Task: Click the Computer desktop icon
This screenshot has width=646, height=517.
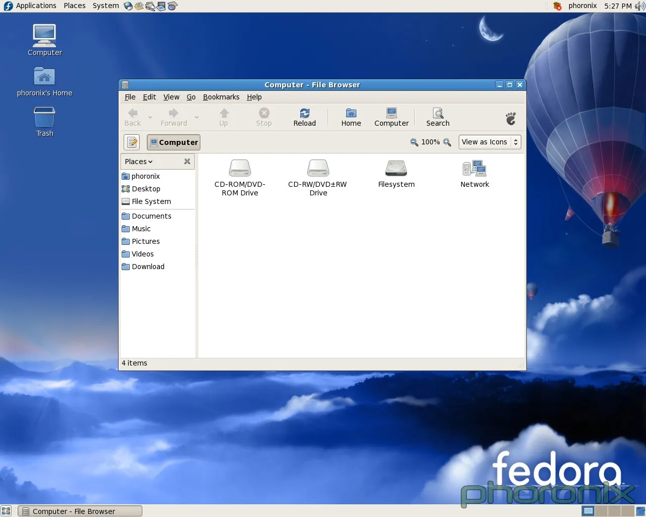Action: pyautogui.click(x=44, y=40)
